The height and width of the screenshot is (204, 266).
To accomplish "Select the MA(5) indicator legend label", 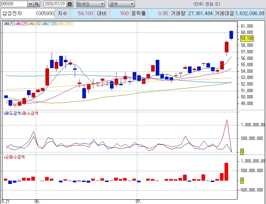I will pyautogui.click(x=10, y=24).
